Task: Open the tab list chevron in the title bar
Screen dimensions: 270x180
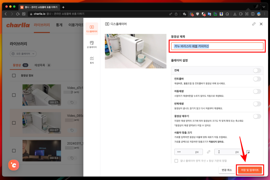Action: tap(264, 7)
